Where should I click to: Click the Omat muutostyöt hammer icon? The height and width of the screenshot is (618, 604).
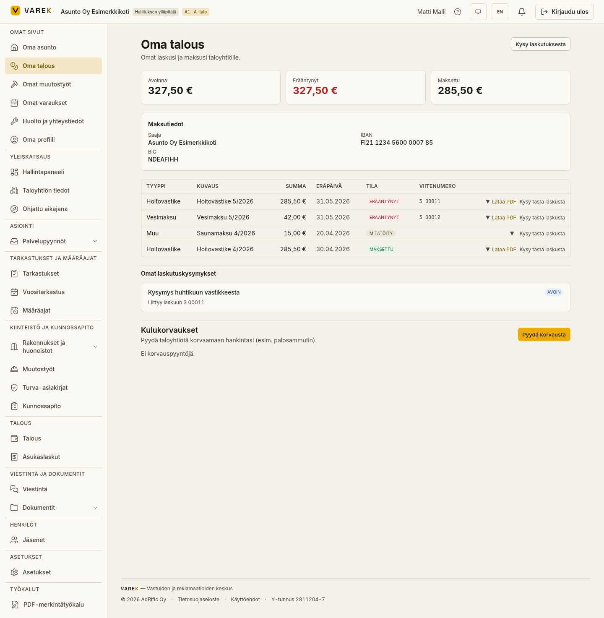pyautogui.click(x=14, y=84)
